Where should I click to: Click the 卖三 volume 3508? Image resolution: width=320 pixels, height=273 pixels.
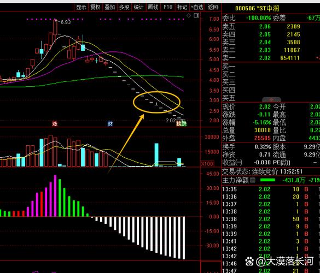click(293, 42)
